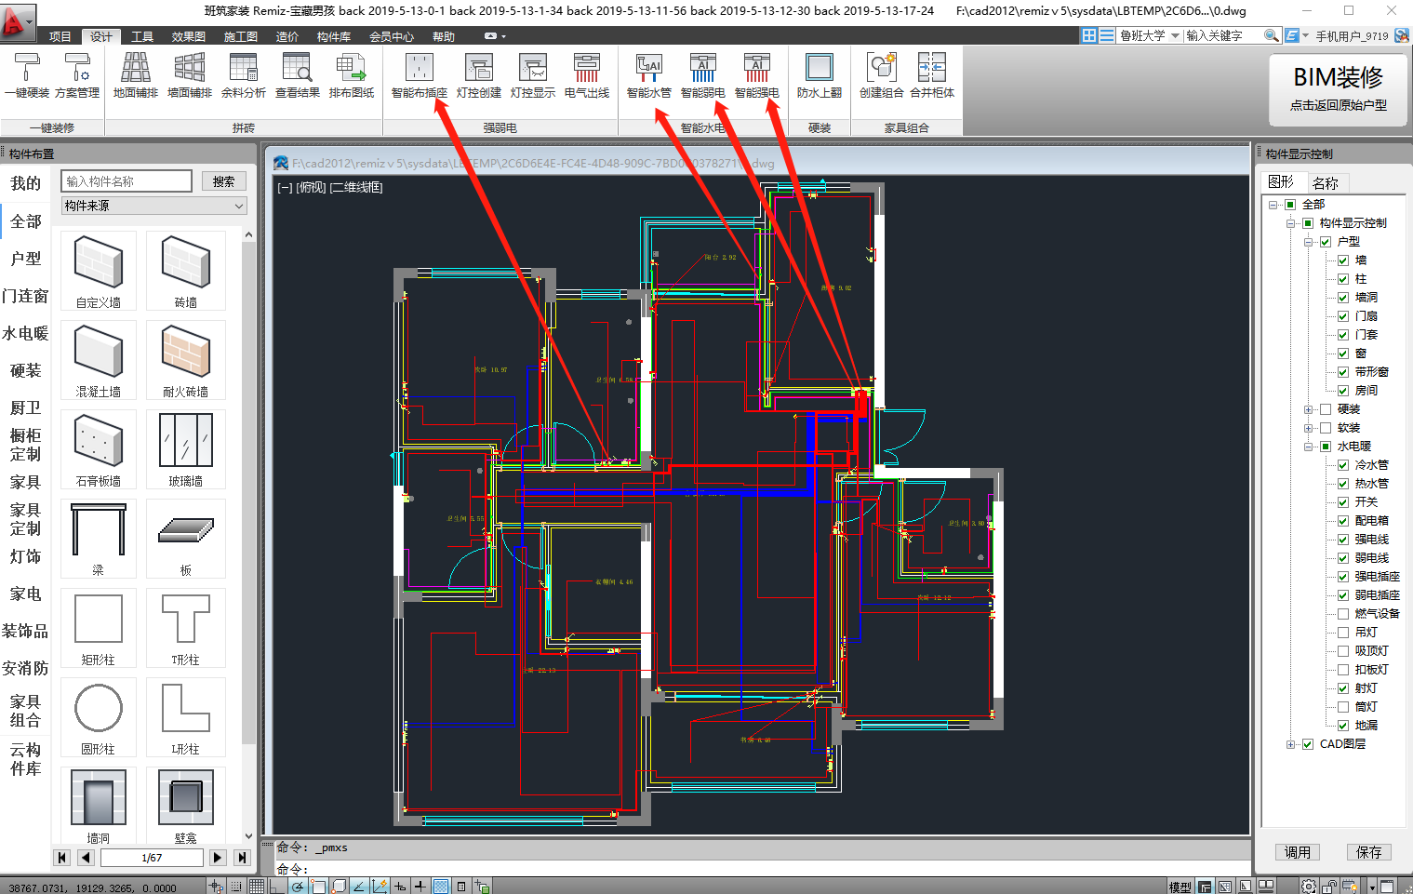This screenshot has width=1413, height=894.
Task: Select the 墙面铺排 tool
Action: click(x=190, y=76)
